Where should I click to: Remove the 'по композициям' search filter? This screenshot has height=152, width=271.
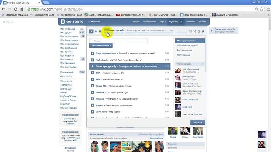pos(111,45)
